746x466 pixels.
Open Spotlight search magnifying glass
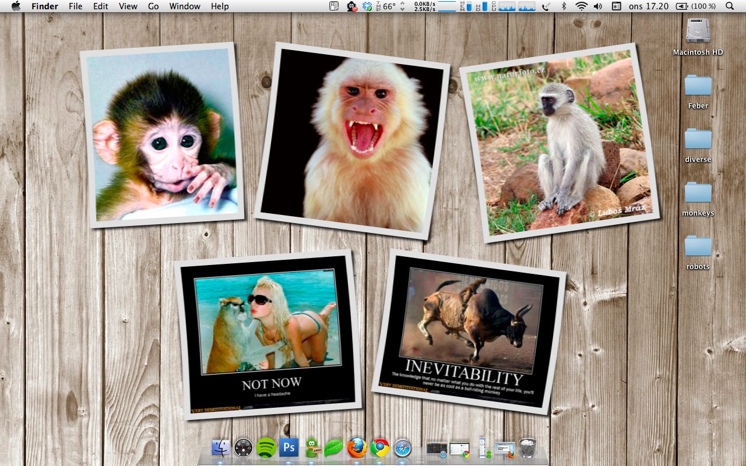730,6
